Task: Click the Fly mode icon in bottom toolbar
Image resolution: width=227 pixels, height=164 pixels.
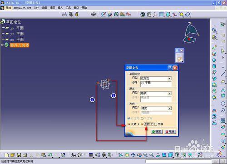Action: click(120, 155)
